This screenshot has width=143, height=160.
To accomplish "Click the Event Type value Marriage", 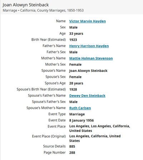I will tap(77, 114).
